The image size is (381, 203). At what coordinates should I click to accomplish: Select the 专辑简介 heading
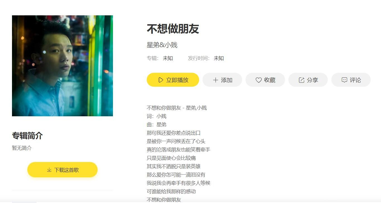27,136
